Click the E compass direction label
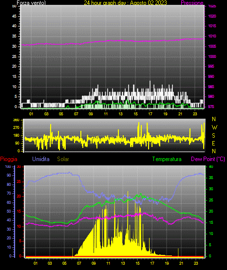Viewport: 227px width, 270px height. 213,143
